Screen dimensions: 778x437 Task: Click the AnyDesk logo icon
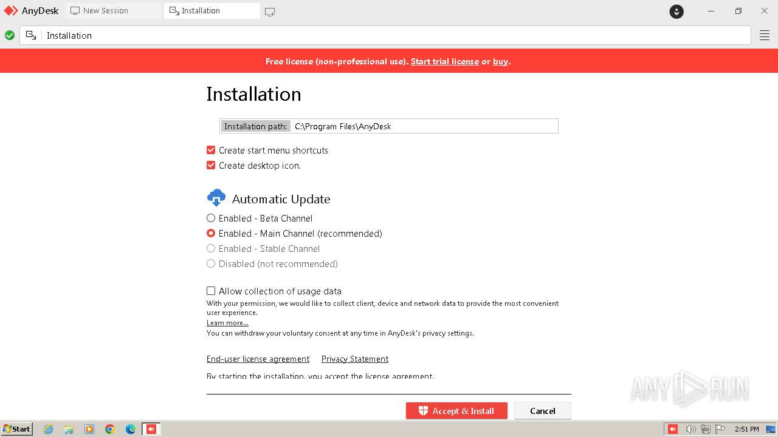(11, 11)
